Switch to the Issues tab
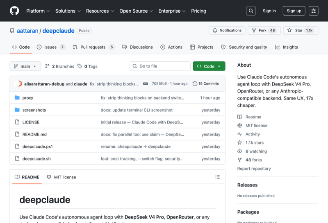This screenshot has height=223, width=328. click(x=51, y=47)
